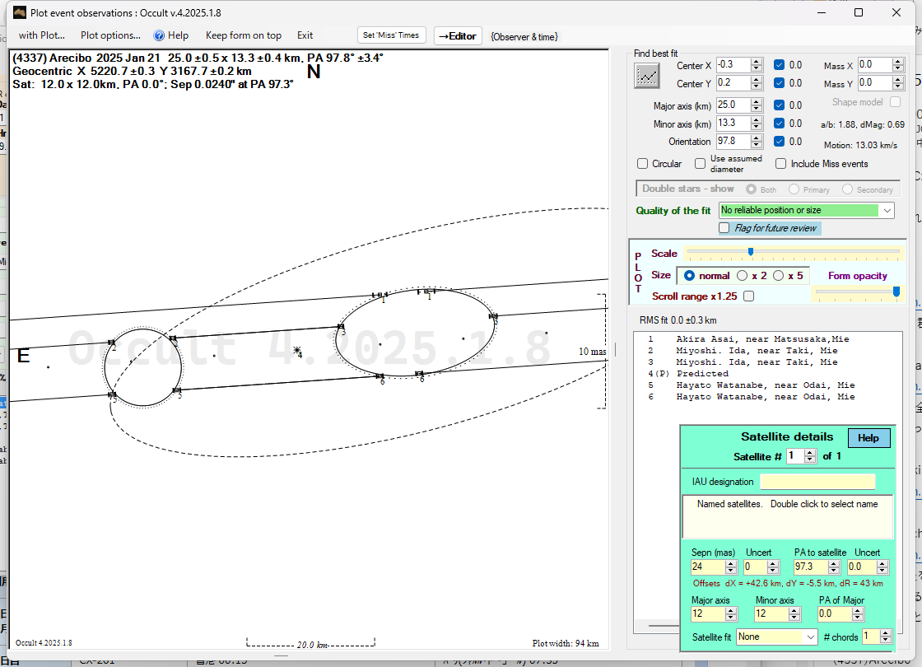This screenshot has width=922, height=667.
Task: Toggle Flag for future review checkbox
Action: [x=724, y=228]
